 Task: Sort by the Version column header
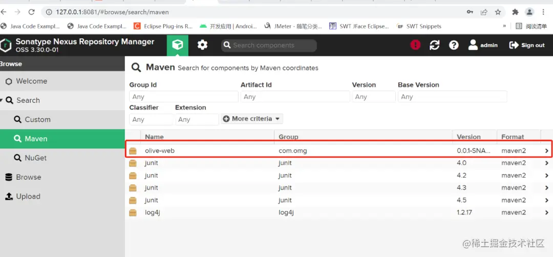475,137
